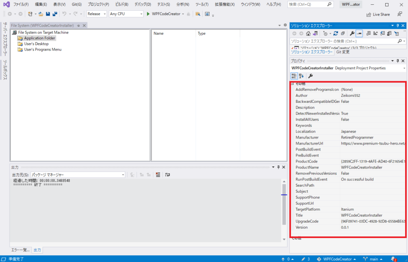Click the Live Share button
The image size is (408, 262).
pos(378,14)
